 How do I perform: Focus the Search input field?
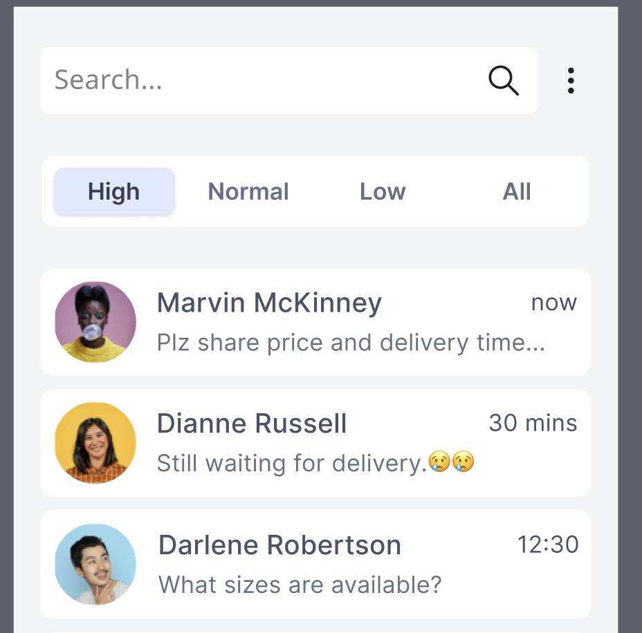(263, 80)
